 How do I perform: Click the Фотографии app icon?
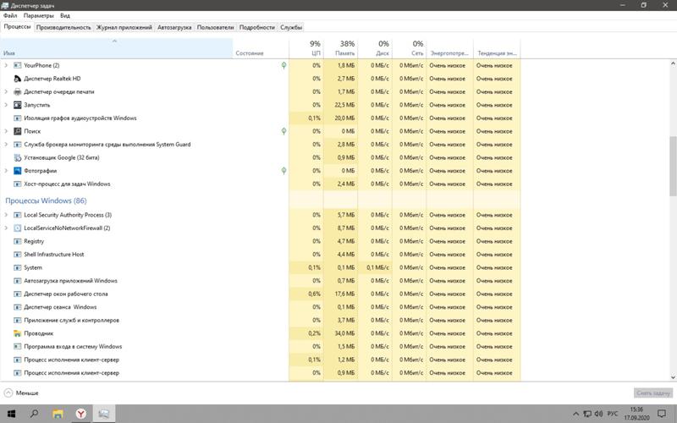(x=17, y=171)
